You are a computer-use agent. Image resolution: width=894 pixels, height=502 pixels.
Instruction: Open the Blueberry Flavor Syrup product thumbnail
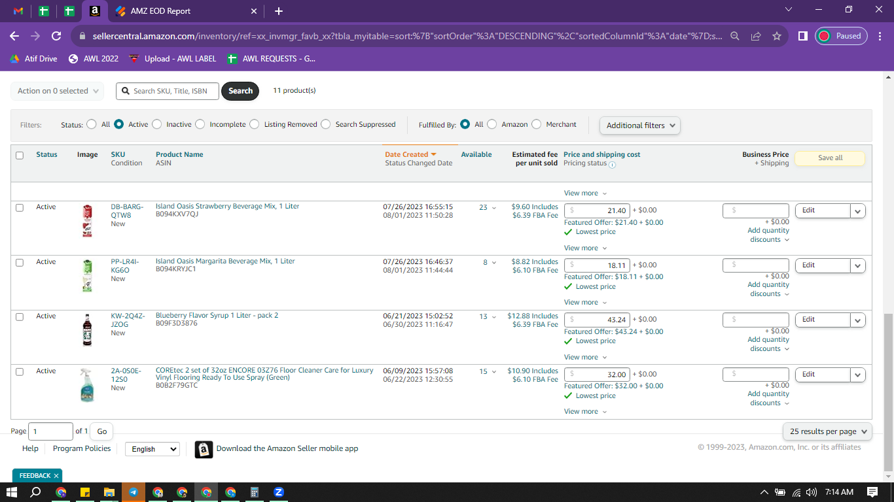click(87, 330)
